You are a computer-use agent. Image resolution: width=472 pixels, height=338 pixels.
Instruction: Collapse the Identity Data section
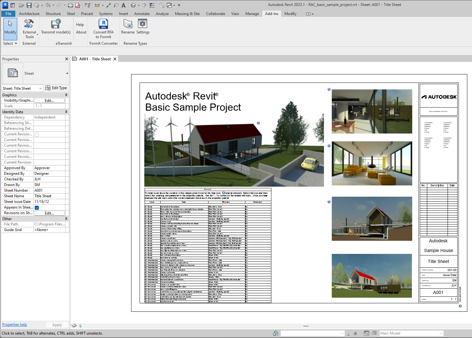(x=66, y=112)
